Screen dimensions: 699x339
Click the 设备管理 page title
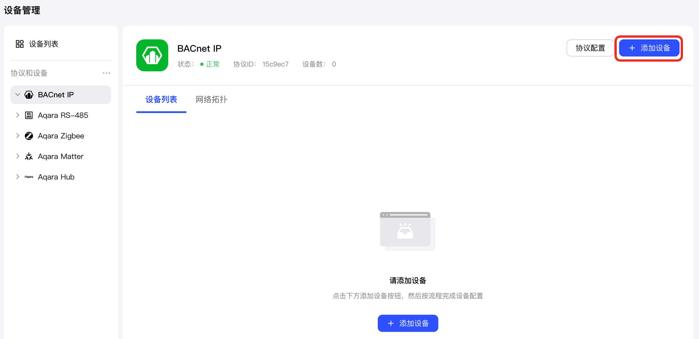[22, 10]
